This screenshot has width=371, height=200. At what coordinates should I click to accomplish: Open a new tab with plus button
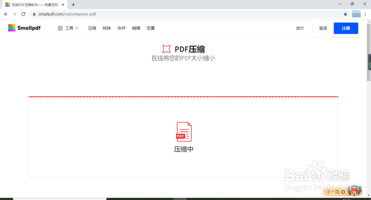pos(73,4)
